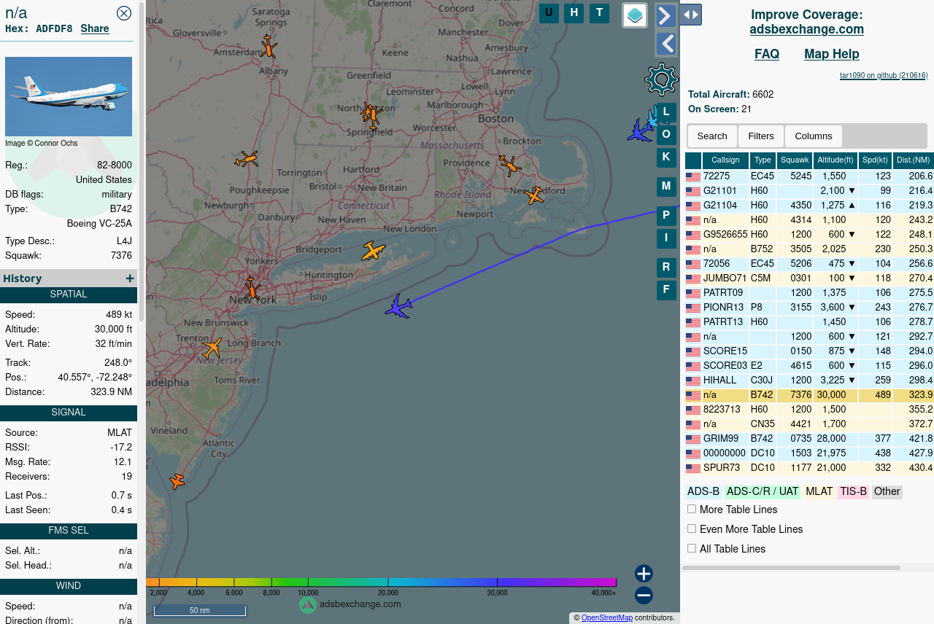Toggle the P map option button
The image size is (934, 624).
[666, 216]
